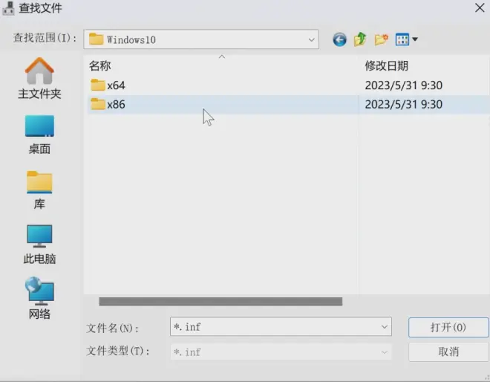Image resolution: width=490 pixels, height=382 pixels.
Task: Expand the view menu dropdown arrow
Action: pyautogui.click(x=415, y=39)
